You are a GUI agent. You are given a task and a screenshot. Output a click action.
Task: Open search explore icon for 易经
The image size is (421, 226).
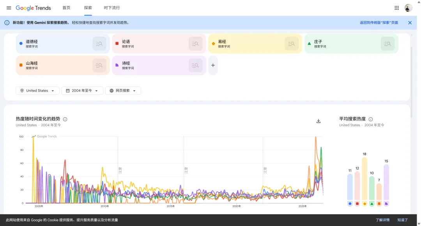[292, 44]
